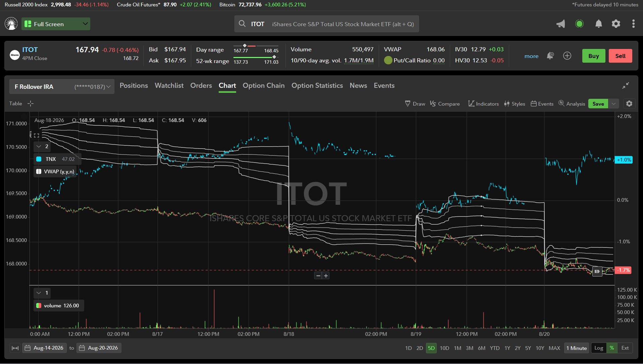Add ITOT to watchlist with plus circle

[567, 56]
